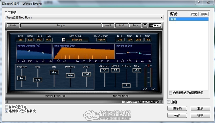Image resolution: width=215 pixels, height=123 pixels.
Task: Click the Load button
Action: pos(121,25)
